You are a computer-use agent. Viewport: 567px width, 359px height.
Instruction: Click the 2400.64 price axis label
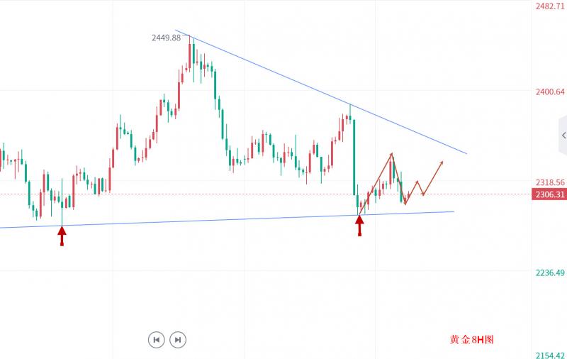point(549,92)
